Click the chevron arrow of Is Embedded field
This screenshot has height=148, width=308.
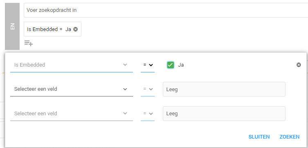pos(125,65)
